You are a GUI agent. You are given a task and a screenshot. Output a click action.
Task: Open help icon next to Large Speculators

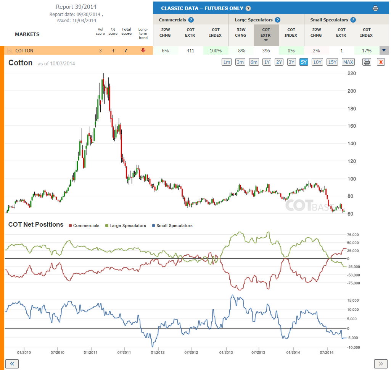277,20
